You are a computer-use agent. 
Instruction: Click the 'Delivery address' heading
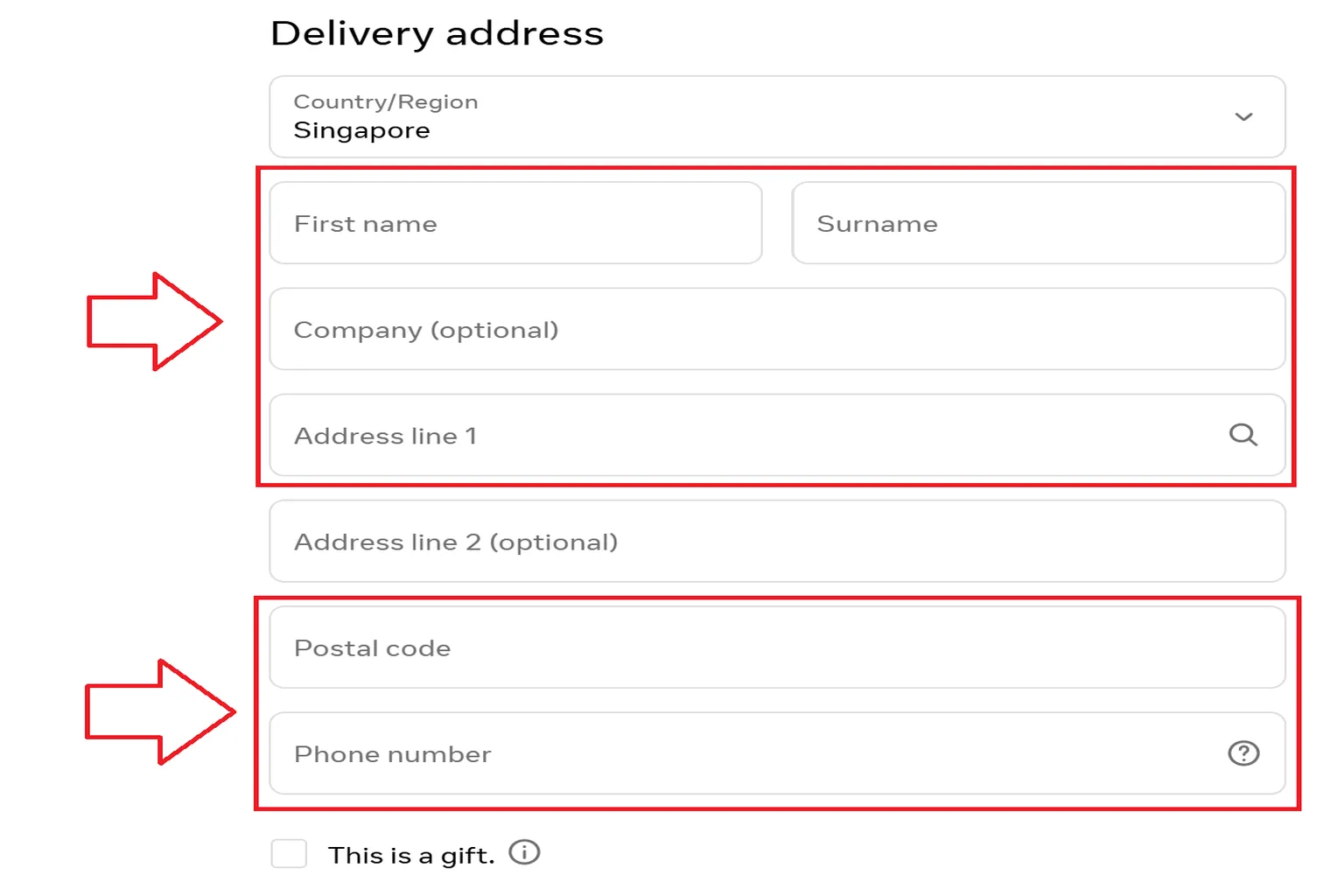437,33
